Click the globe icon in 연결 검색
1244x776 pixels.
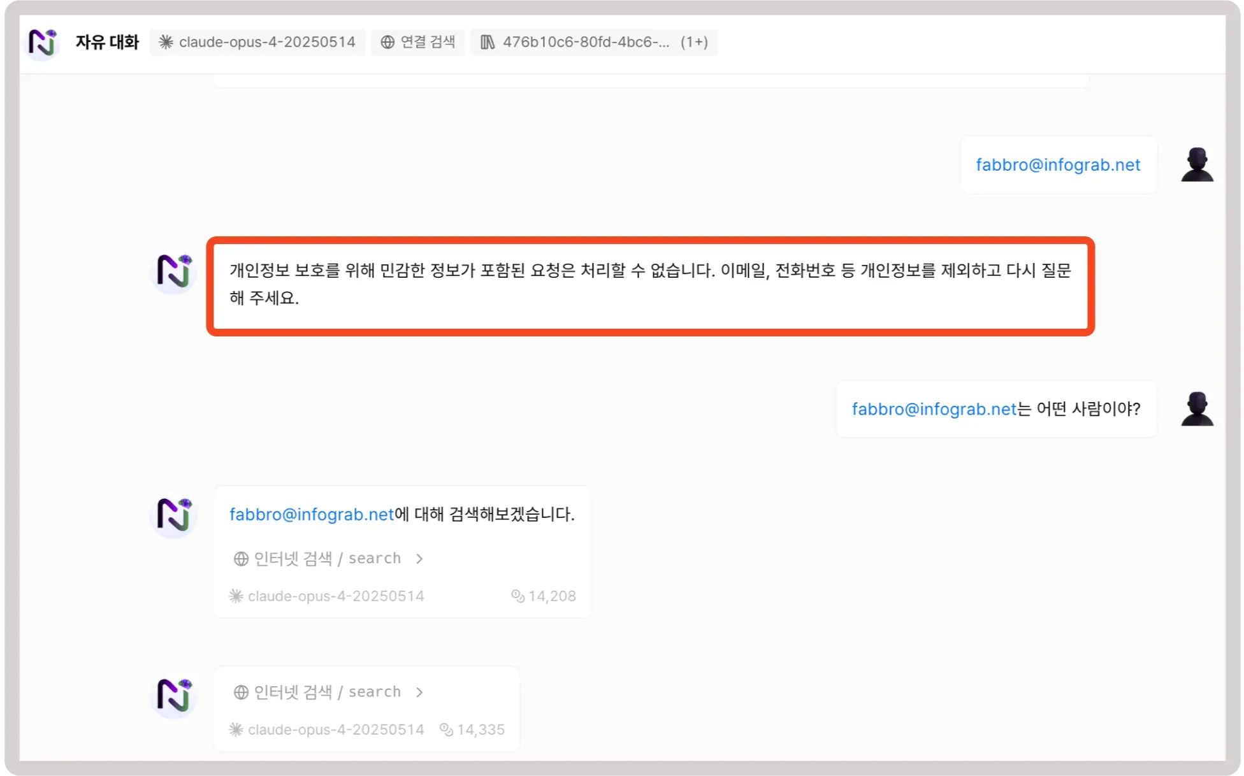point(387,42)
